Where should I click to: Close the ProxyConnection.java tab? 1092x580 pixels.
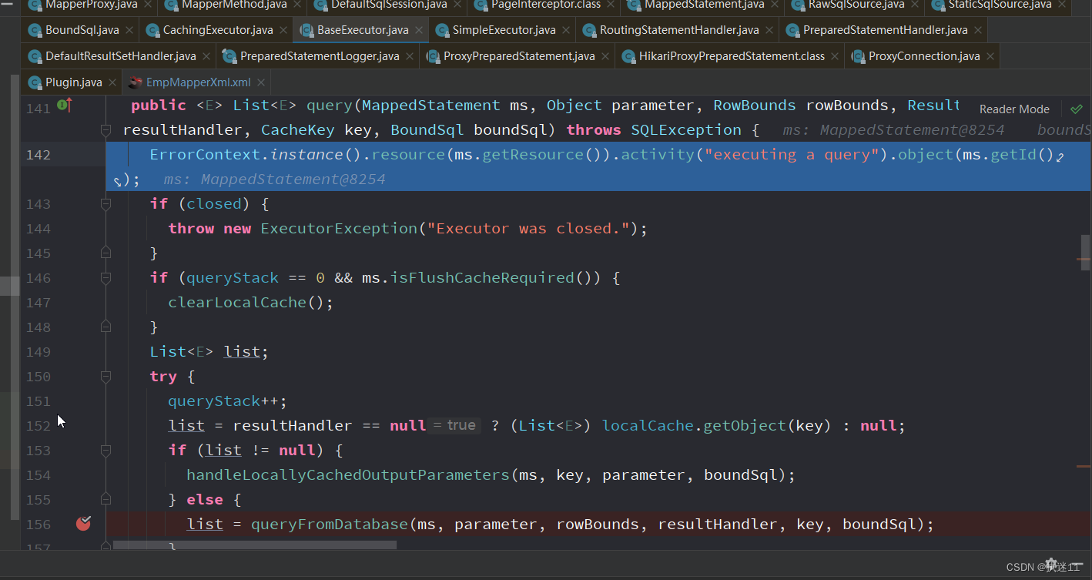tap(991, 56)
